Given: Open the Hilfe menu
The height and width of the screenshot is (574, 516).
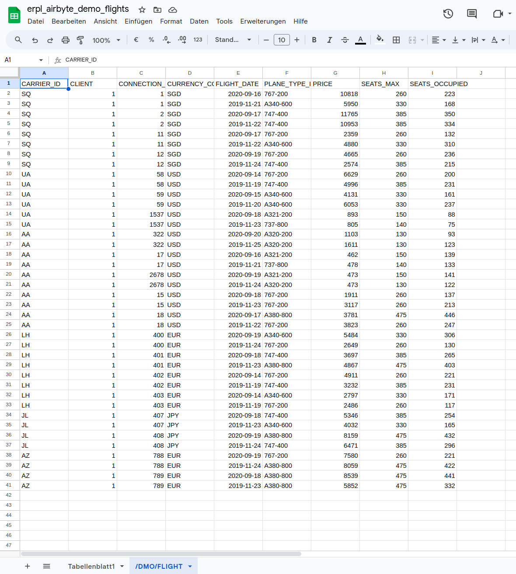Looking at the screenshot, I should [300, 21].
